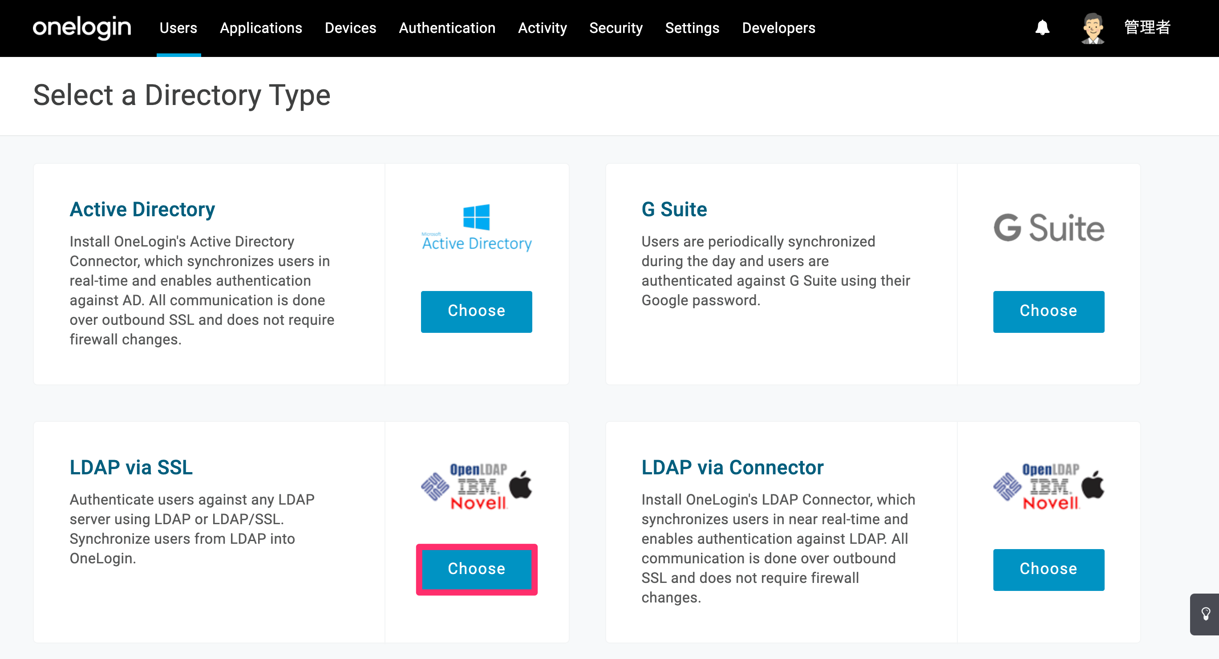Click the 管理者 account name
1219x659 pixels.
(x=1147, y=28)
